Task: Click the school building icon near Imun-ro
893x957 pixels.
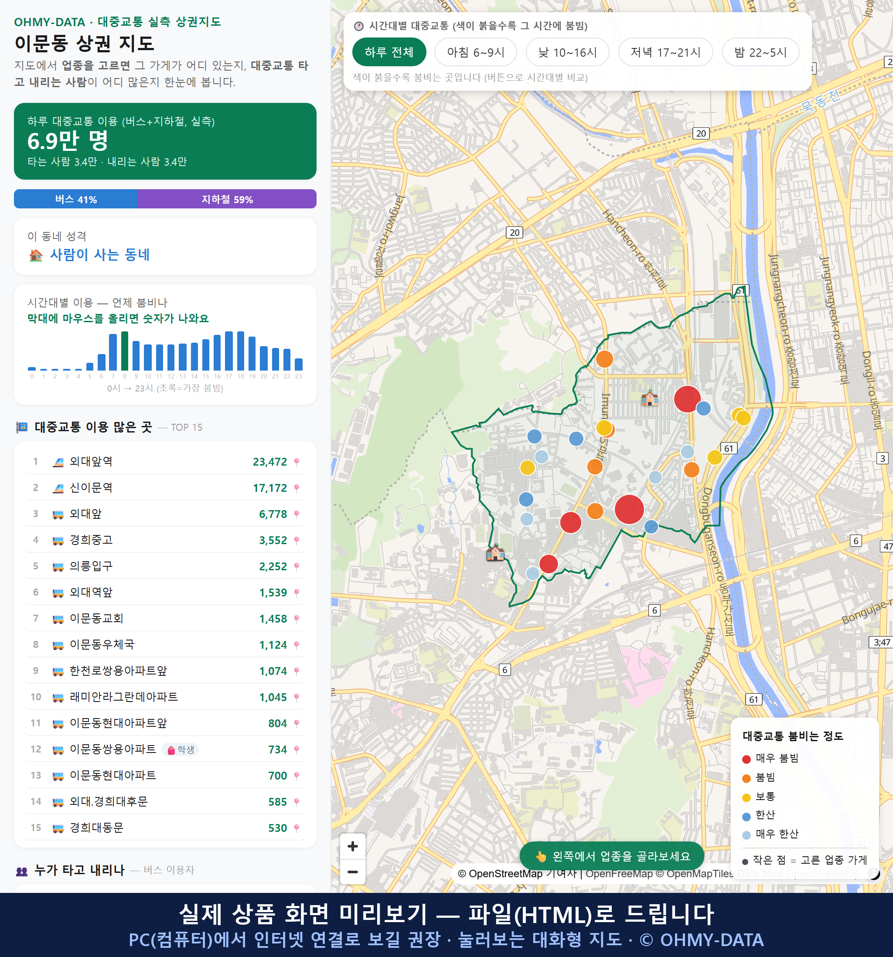Action: pyautogui.click(x=649, y=398)
